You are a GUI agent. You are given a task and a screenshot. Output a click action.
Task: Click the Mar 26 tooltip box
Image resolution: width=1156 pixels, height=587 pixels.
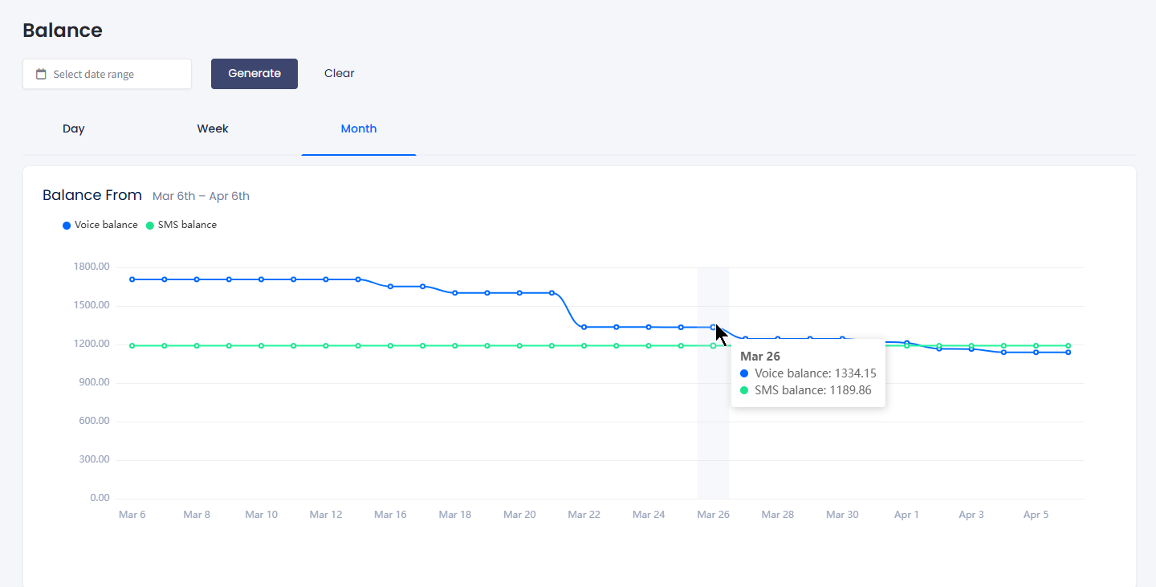coord(808,373)
